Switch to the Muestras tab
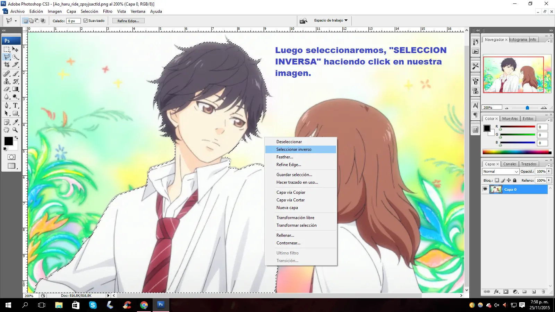The image size is (555, 312). [510, 119]
